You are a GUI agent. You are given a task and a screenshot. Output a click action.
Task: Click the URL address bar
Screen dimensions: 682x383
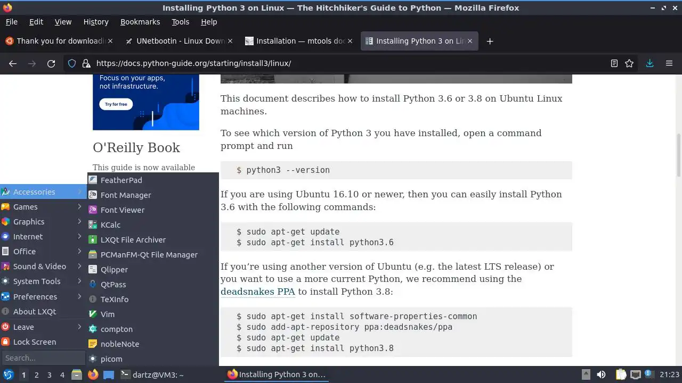pos(349,63)
